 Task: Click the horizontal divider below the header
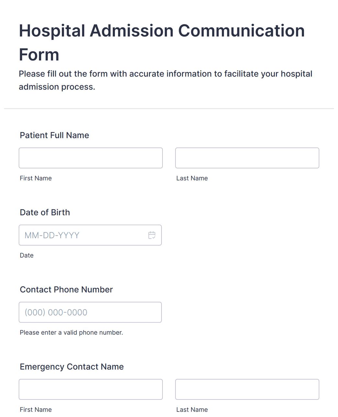[x=169, y=109]
